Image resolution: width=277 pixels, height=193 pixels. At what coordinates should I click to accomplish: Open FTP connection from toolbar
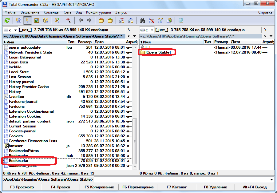121,21
